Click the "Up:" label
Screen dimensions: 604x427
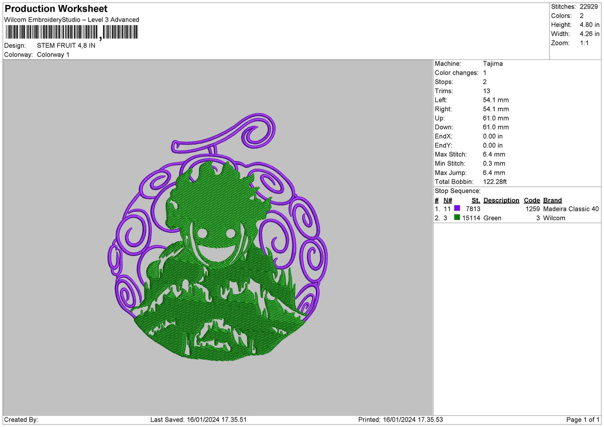point(440,118)
